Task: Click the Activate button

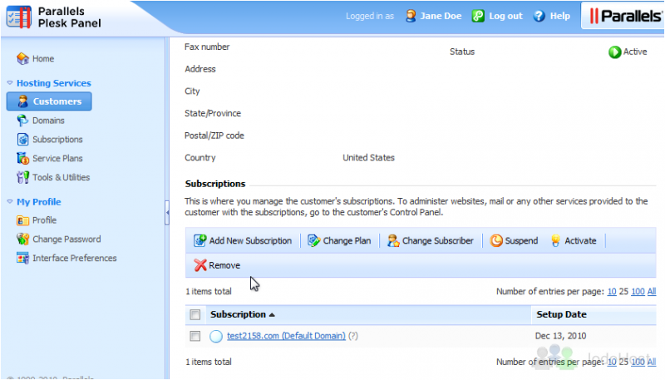Action: [x=574, y=240]
